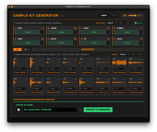The image size is (157, 132).
Task: Remove the F - SYNTH pool with X
Action: click(75, 43)
